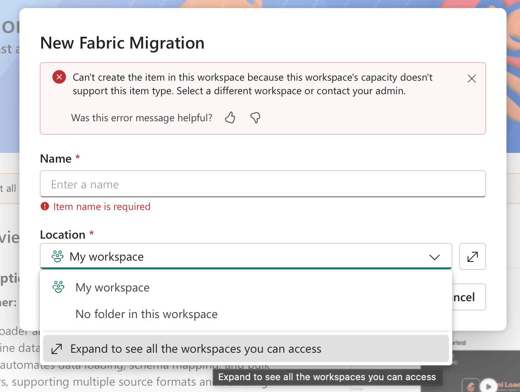The image size is (520, 392).
Task: Click the Location combo box showing My workspace
Action: 245,256
